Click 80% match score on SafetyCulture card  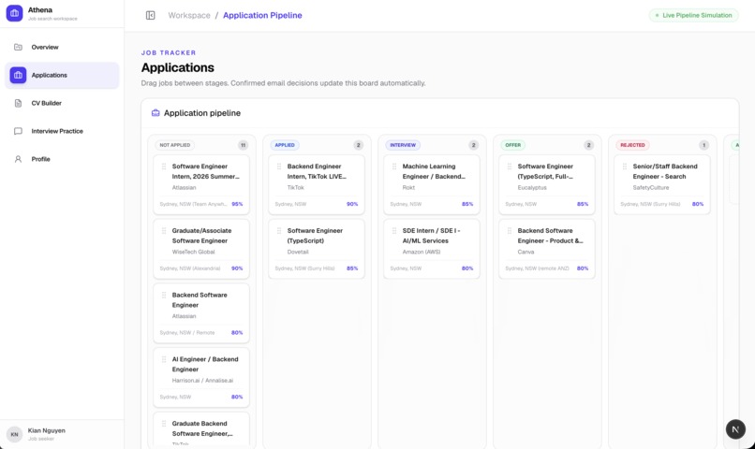tap(698, 204)
